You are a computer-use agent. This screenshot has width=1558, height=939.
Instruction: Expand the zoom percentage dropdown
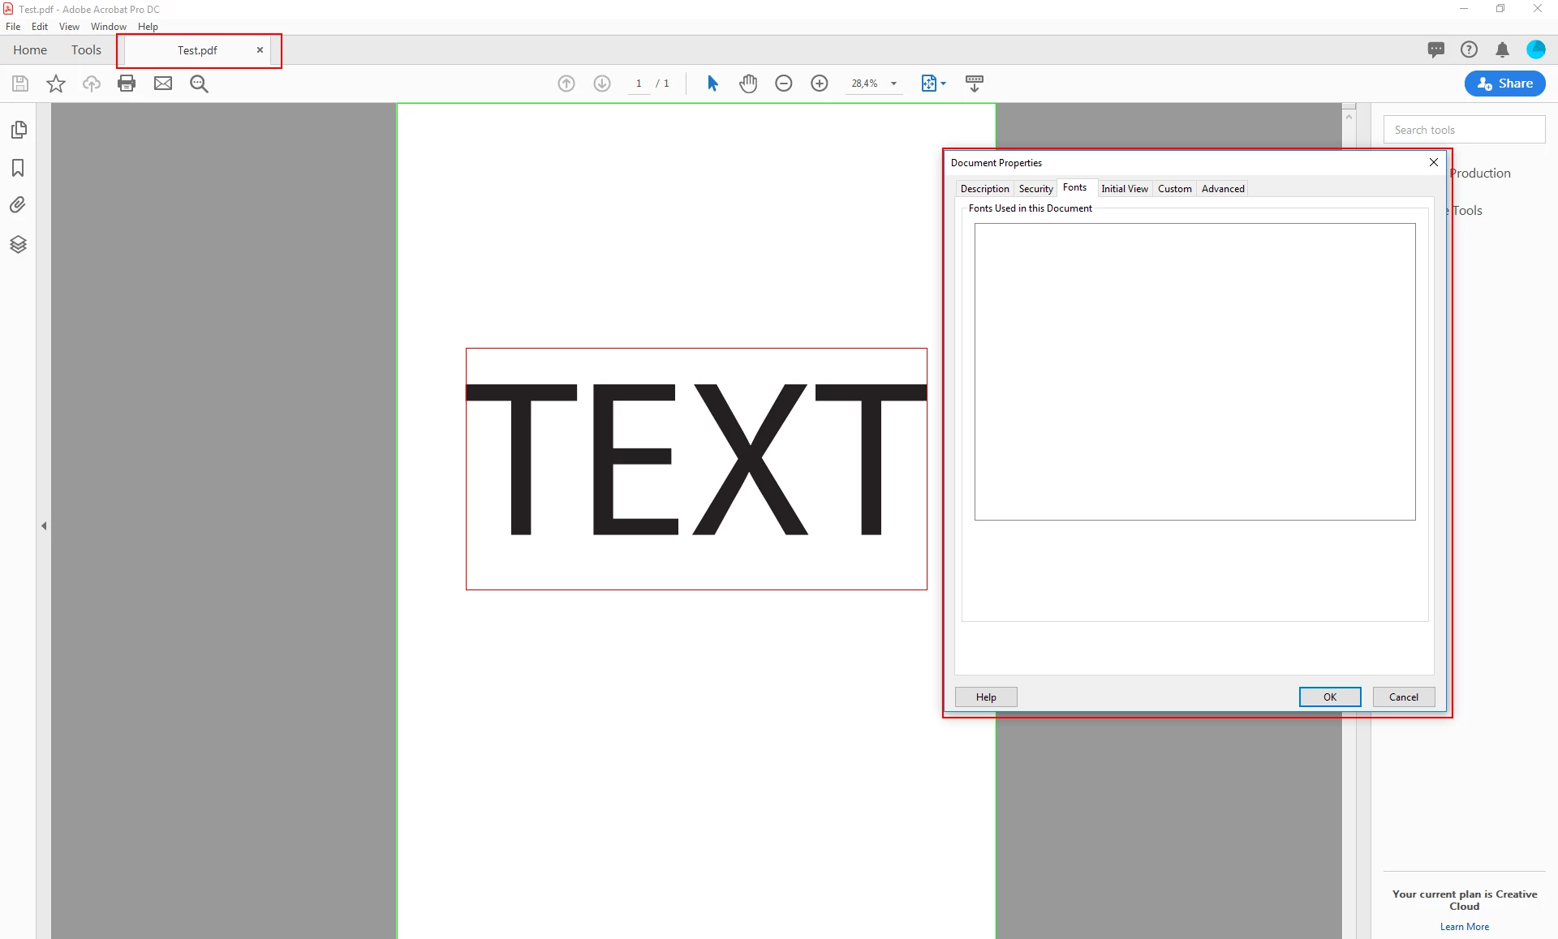click(893, 84)
